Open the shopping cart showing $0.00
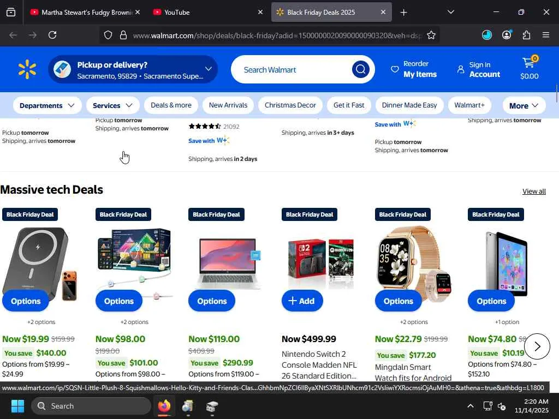Viewport: 559px width, 419px height. tap(530, 68)
